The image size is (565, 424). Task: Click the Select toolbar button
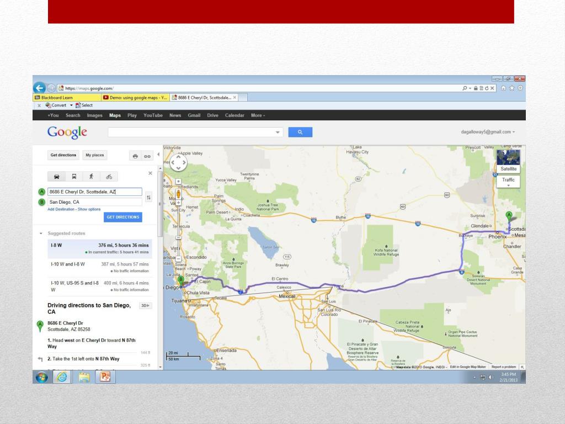84,105
